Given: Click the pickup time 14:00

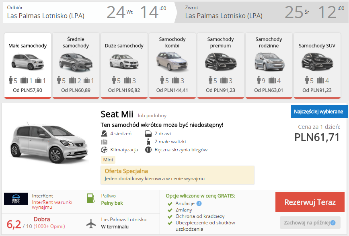Looking at the screenshot, I should (153, 12).
